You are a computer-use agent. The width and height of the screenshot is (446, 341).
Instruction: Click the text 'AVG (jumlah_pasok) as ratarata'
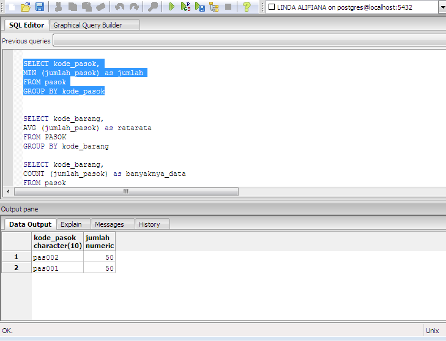coord(87,128)
